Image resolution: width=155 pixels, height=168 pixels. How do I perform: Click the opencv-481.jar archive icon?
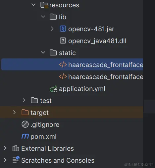click(x=63, y=29)
